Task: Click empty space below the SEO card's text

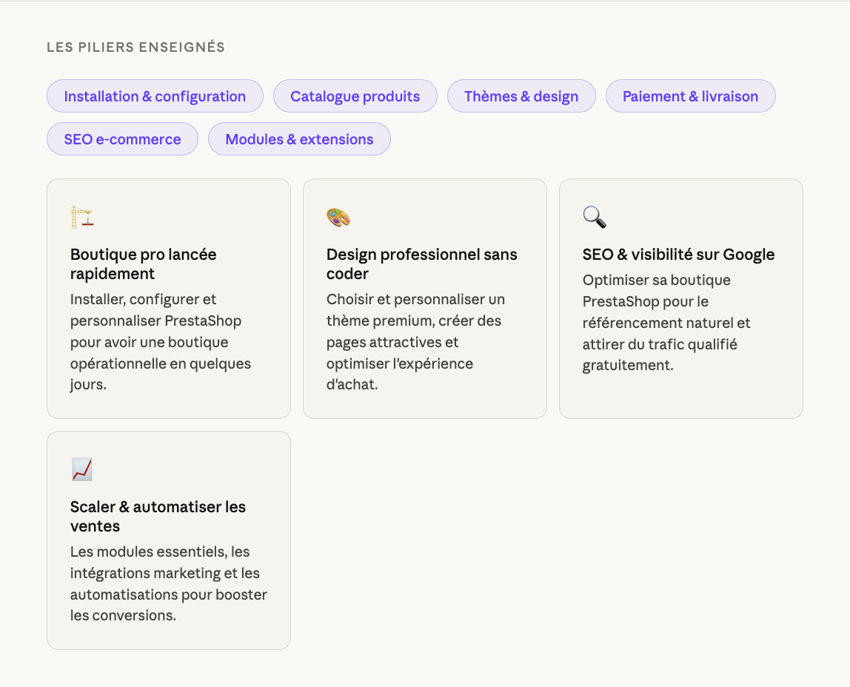Action: 680,396
